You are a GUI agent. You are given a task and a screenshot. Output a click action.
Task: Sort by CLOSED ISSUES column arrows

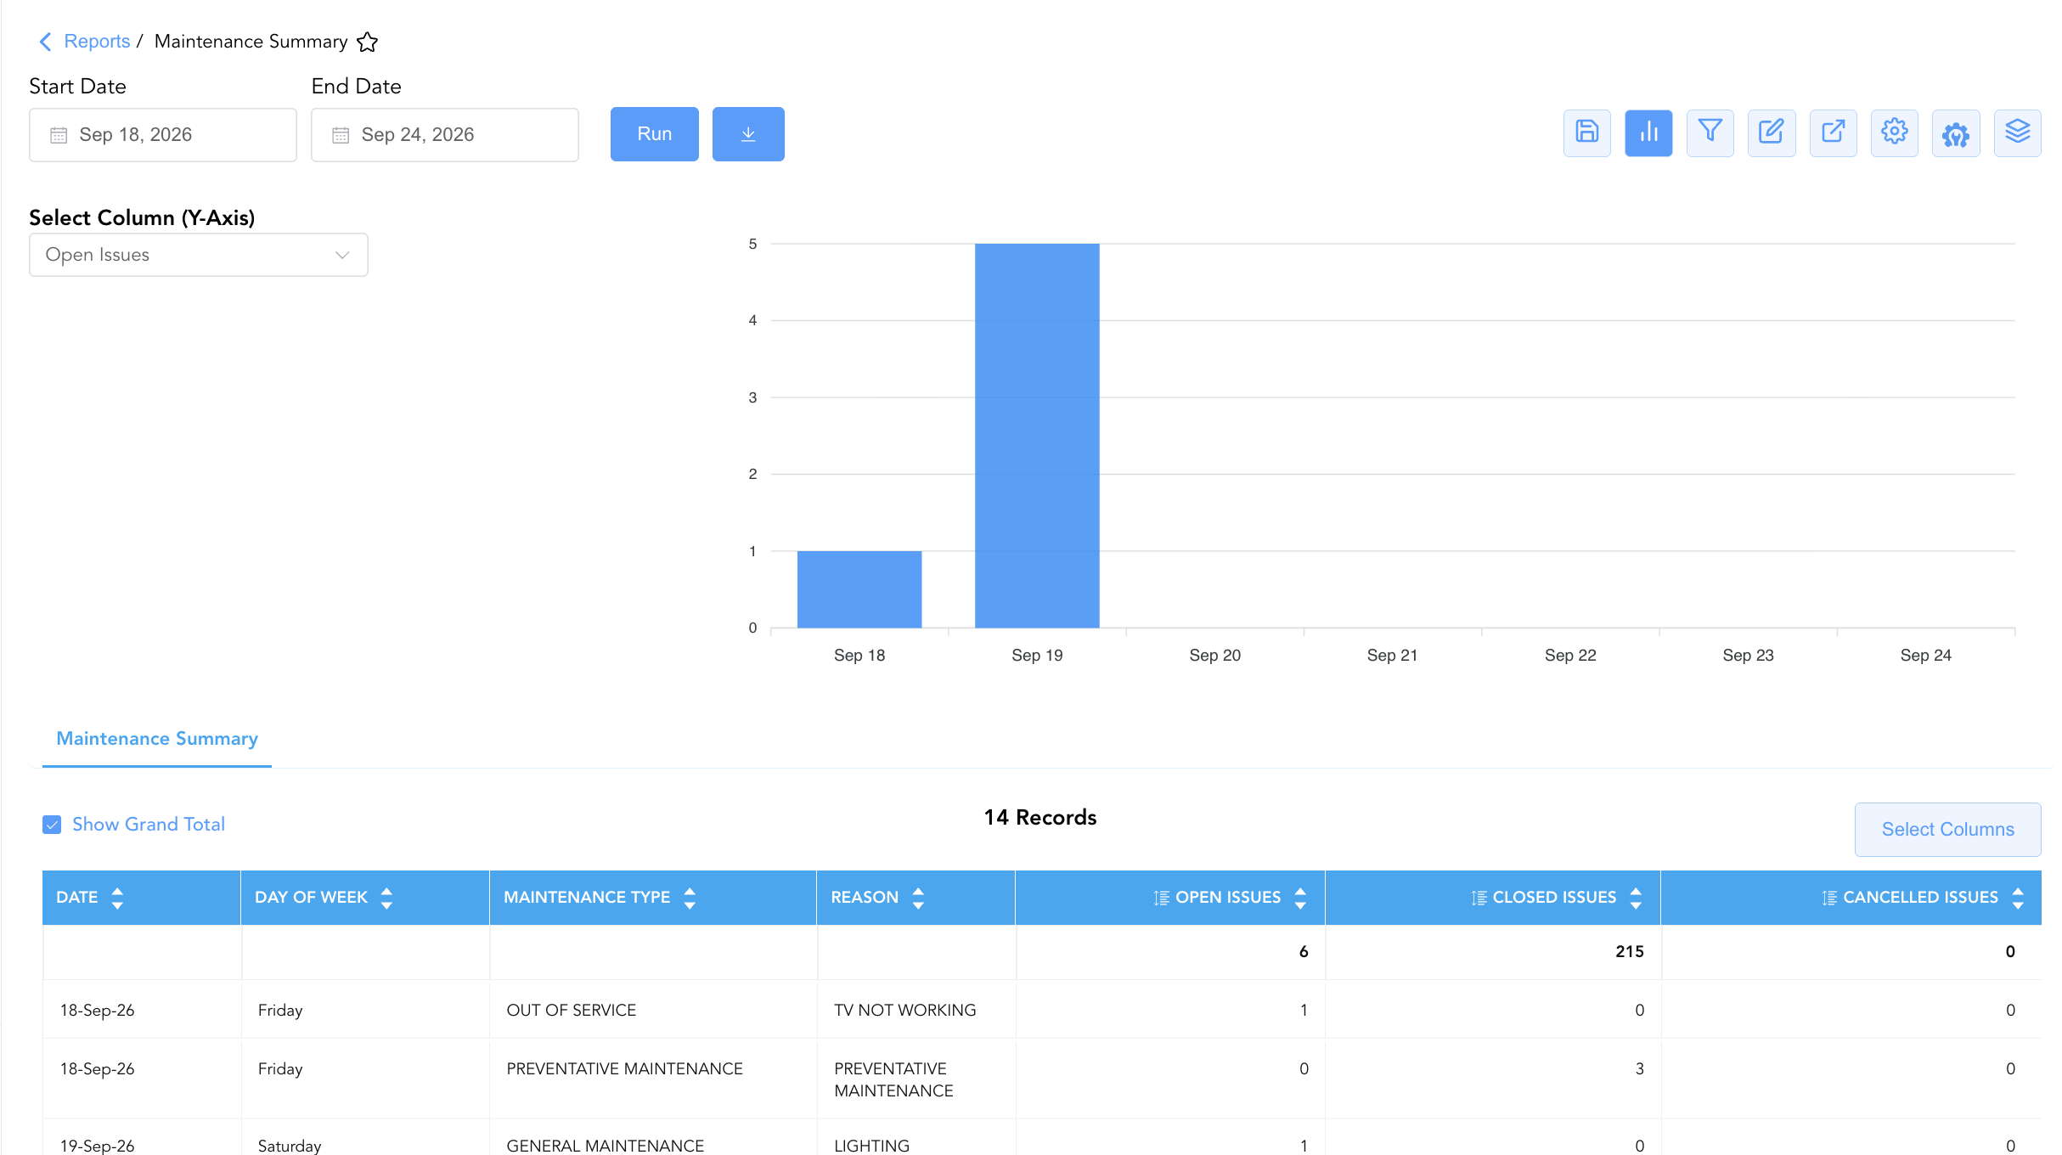point(1636,898)
